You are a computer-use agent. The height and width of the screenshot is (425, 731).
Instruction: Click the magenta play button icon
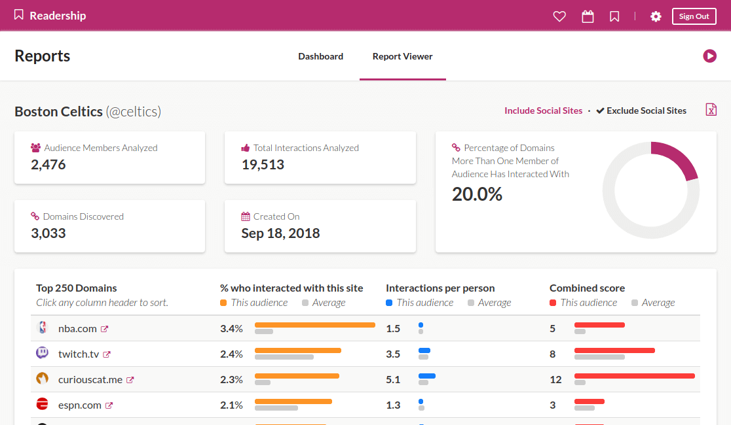click(709, 56)
